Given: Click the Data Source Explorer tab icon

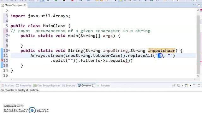Looking at the screenshot, I should [35, 85].
